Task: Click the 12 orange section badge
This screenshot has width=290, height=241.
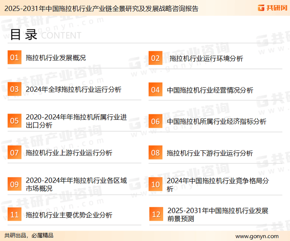Action: point(156,215)
